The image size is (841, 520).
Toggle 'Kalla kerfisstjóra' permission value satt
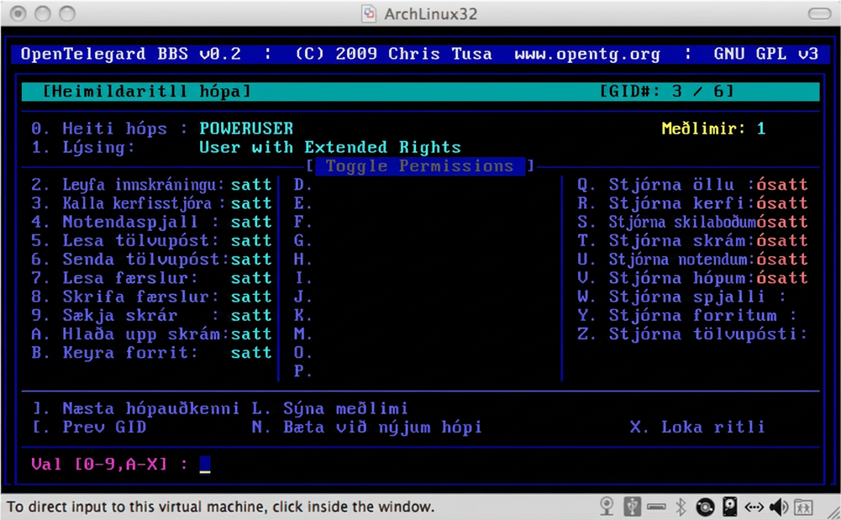251,203
